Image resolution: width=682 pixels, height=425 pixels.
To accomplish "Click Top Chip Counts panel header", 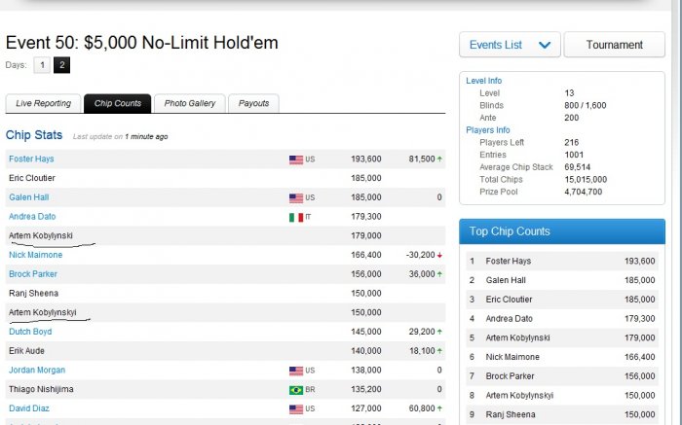I will pos(562,231).
